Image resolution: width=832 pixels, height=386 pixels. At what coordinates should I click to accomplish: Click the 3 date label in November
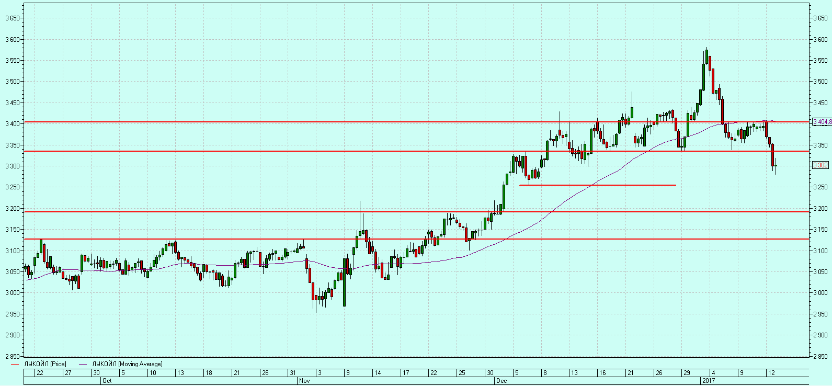coord(320,373)
